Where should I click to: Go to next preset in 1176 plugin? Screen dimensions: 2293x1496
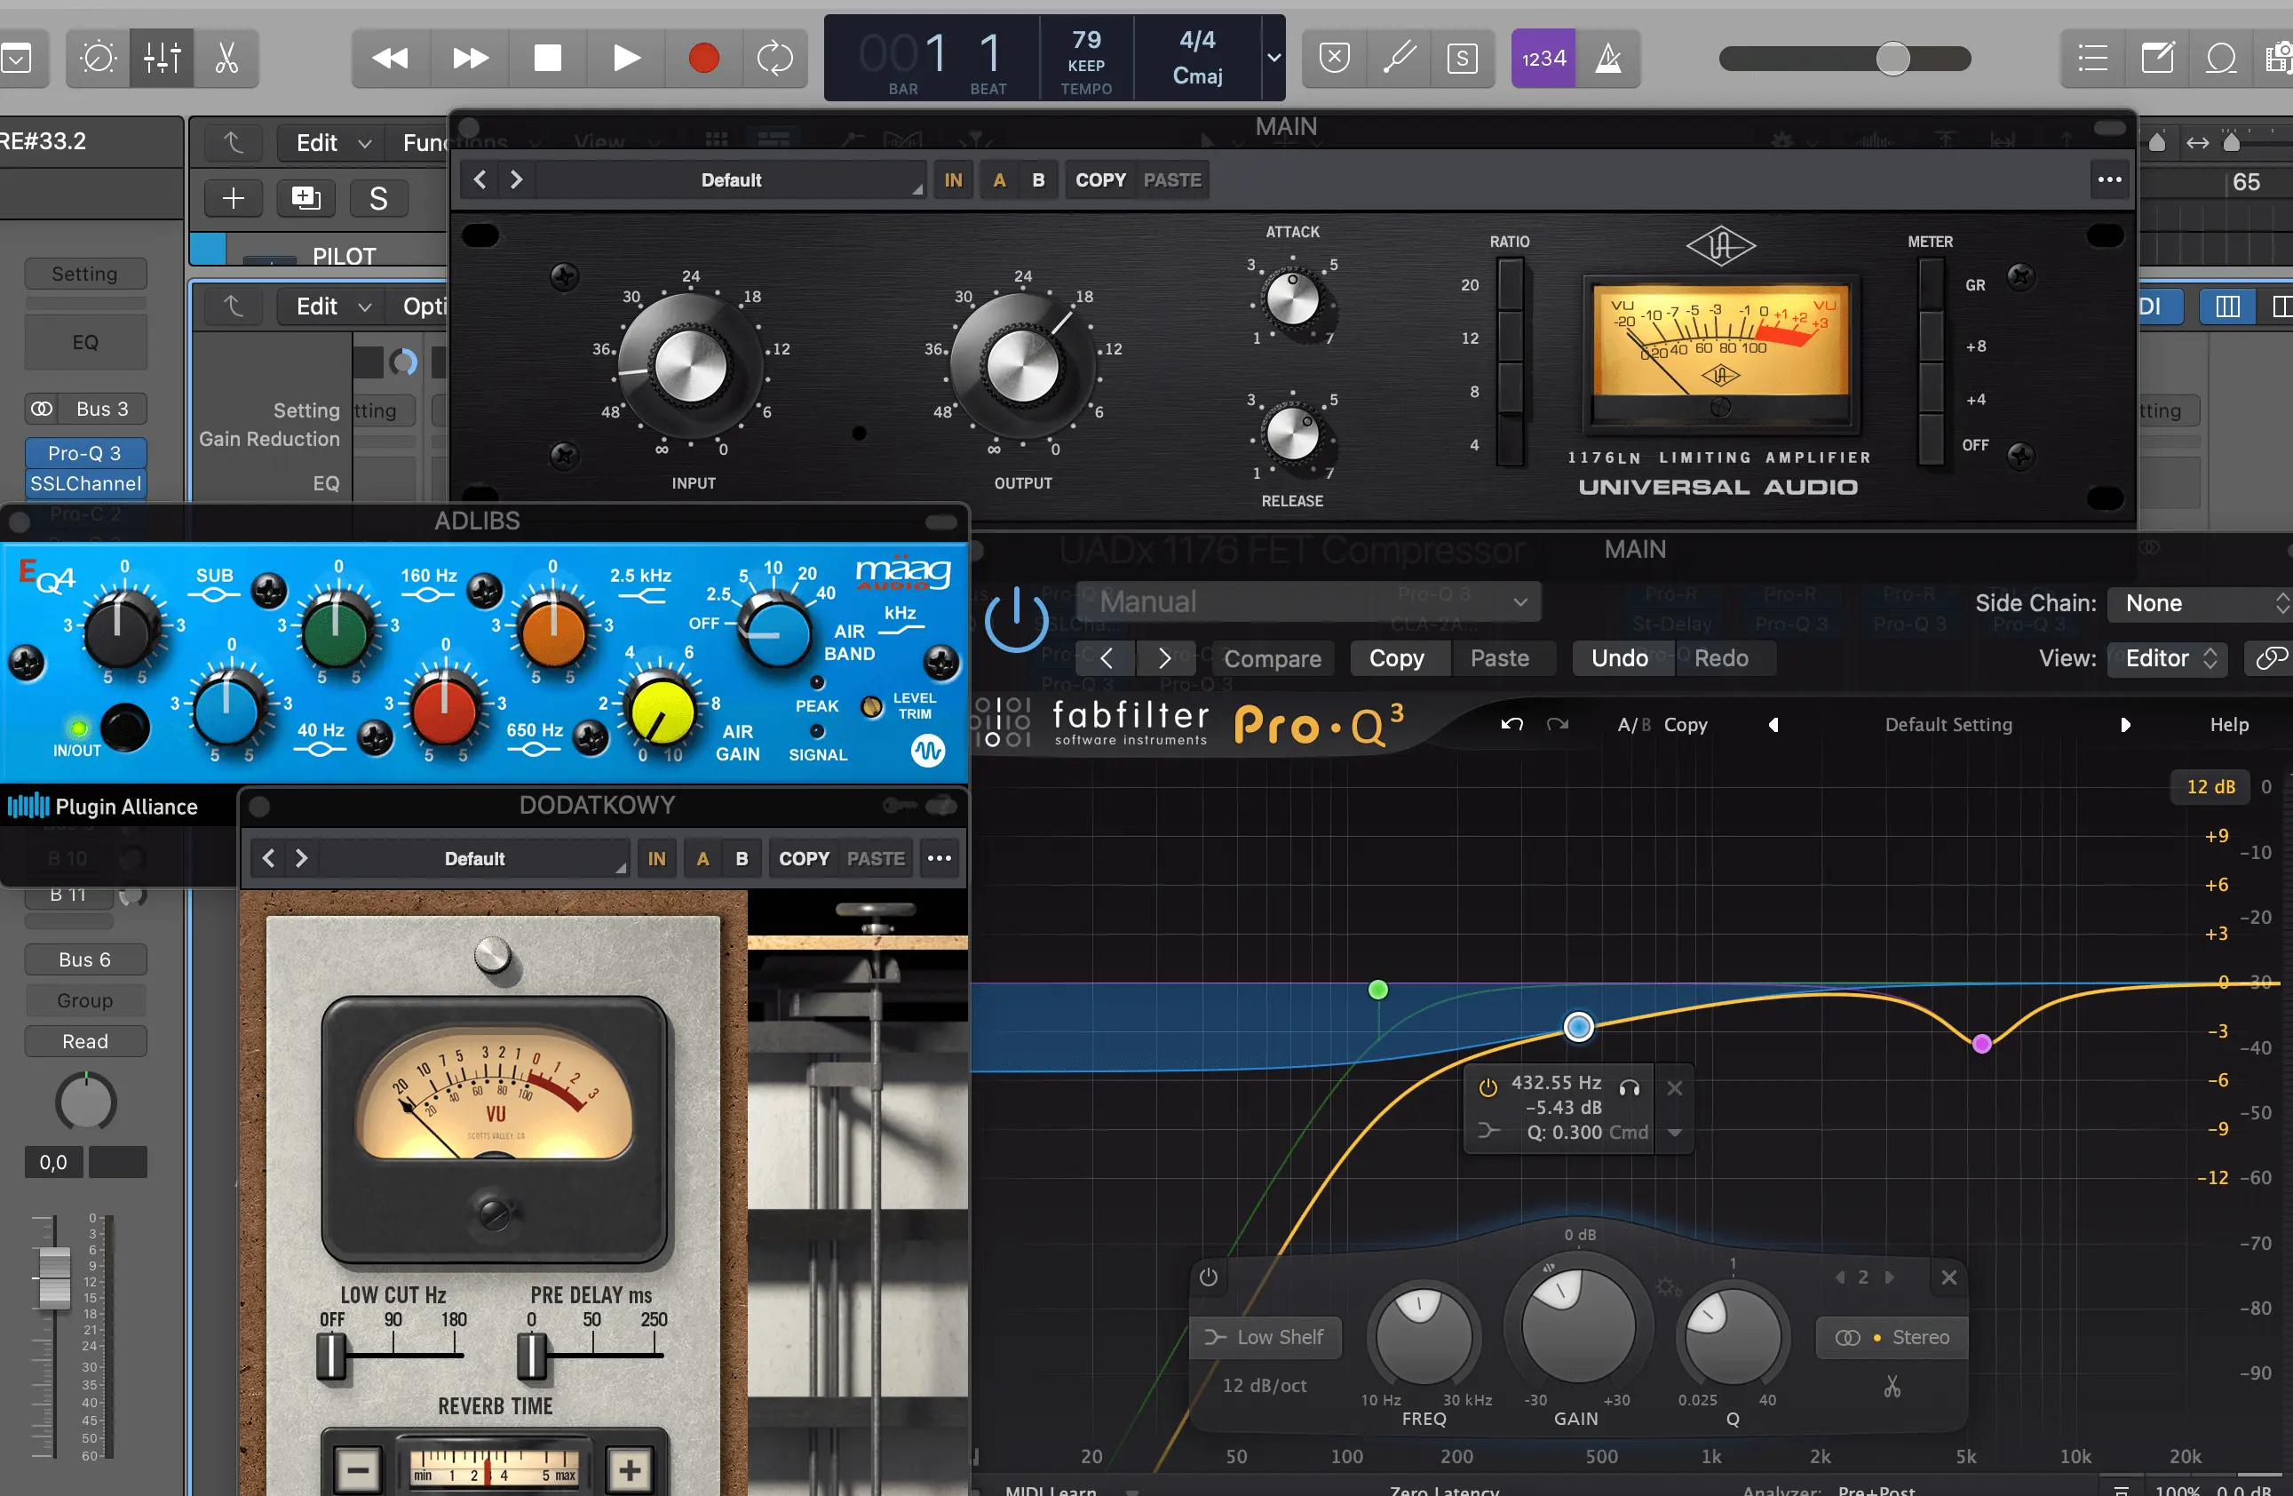click(x=516, y=180)
